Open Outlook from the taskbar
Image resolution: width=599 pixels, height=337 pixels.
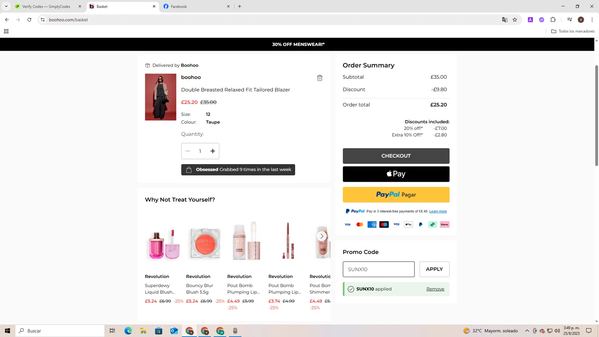tap(174, 331)
